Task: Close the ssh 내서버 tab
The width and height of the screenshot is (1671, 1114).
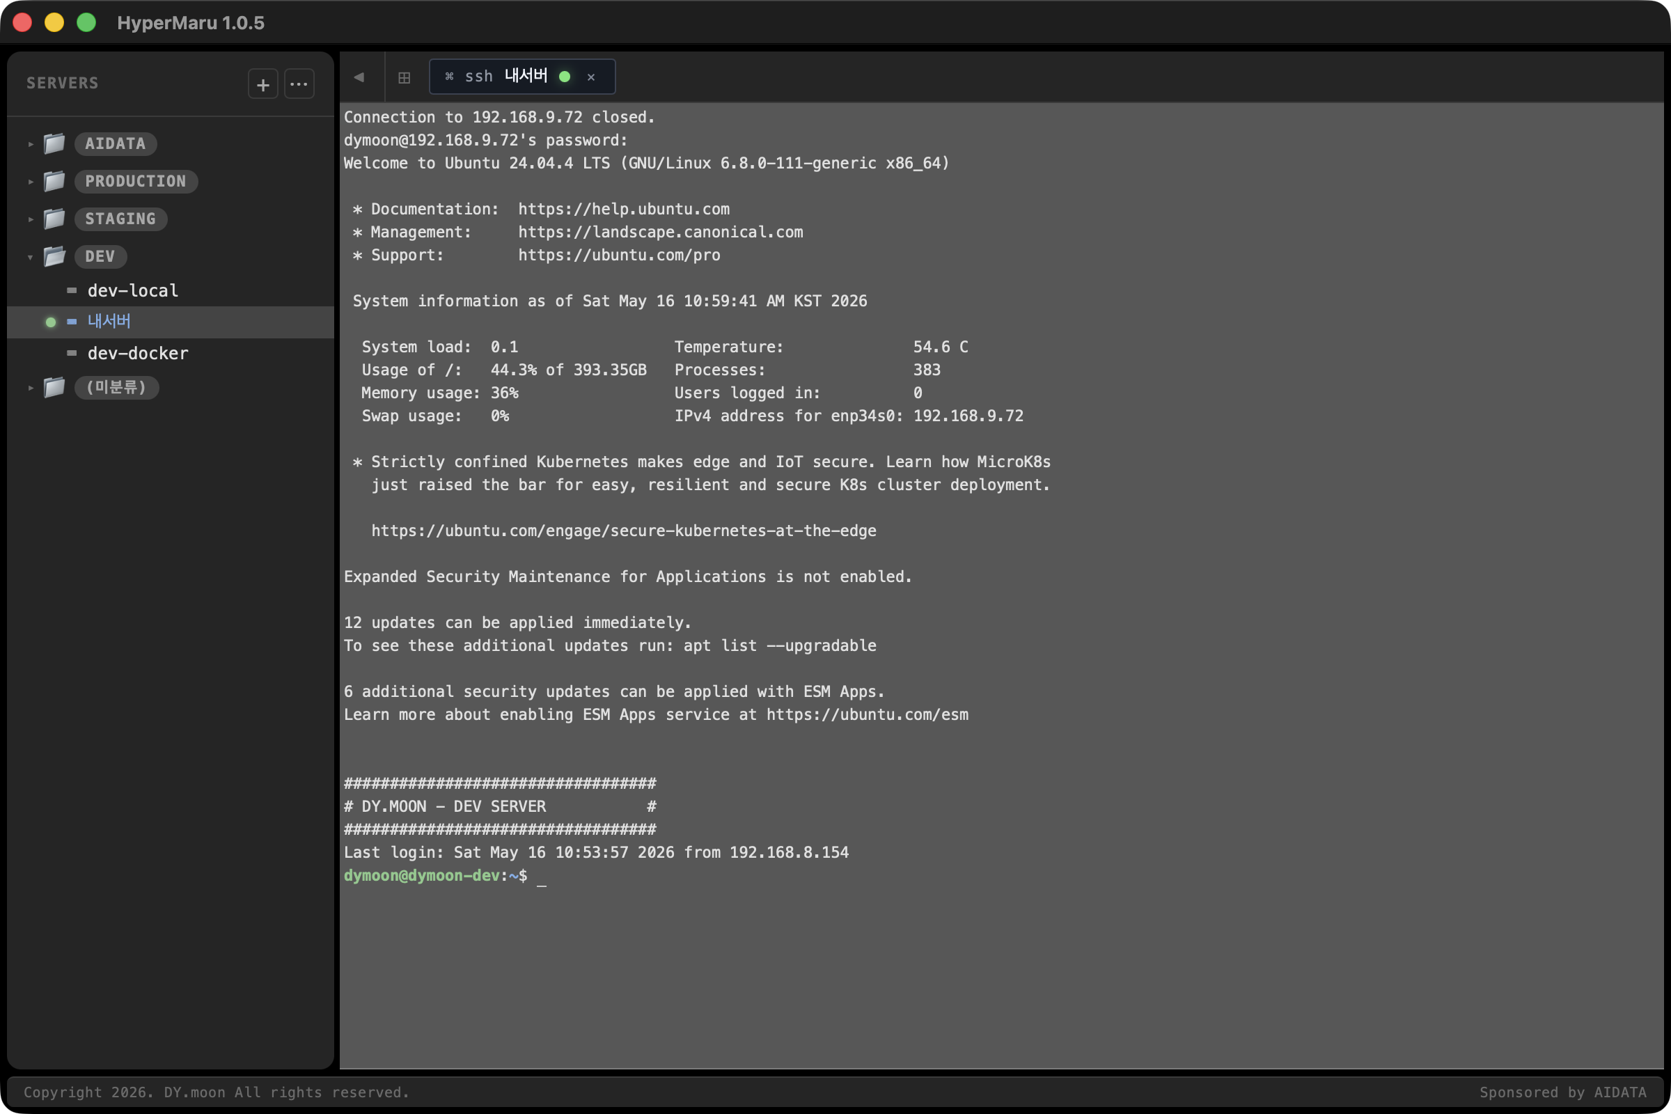Action: [x=591, y=77]
